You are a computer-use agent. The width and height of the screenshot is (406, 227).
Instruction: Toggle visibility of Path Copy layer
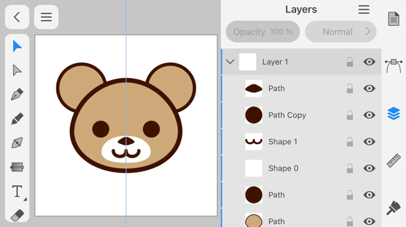370,115
